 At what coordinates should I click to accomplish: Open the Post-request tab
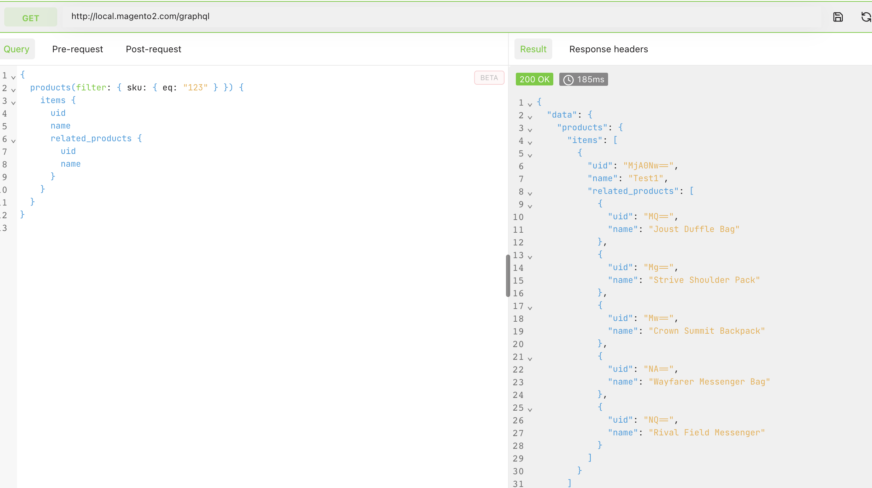[x=153, y=49]
